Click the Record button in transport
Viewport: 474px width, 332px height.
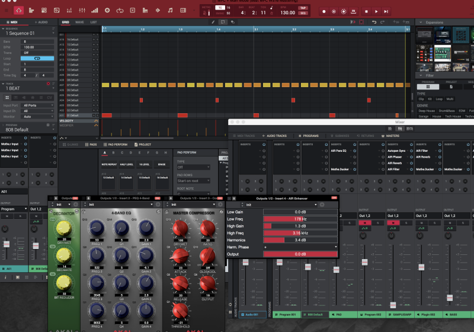tap(325, 11)
